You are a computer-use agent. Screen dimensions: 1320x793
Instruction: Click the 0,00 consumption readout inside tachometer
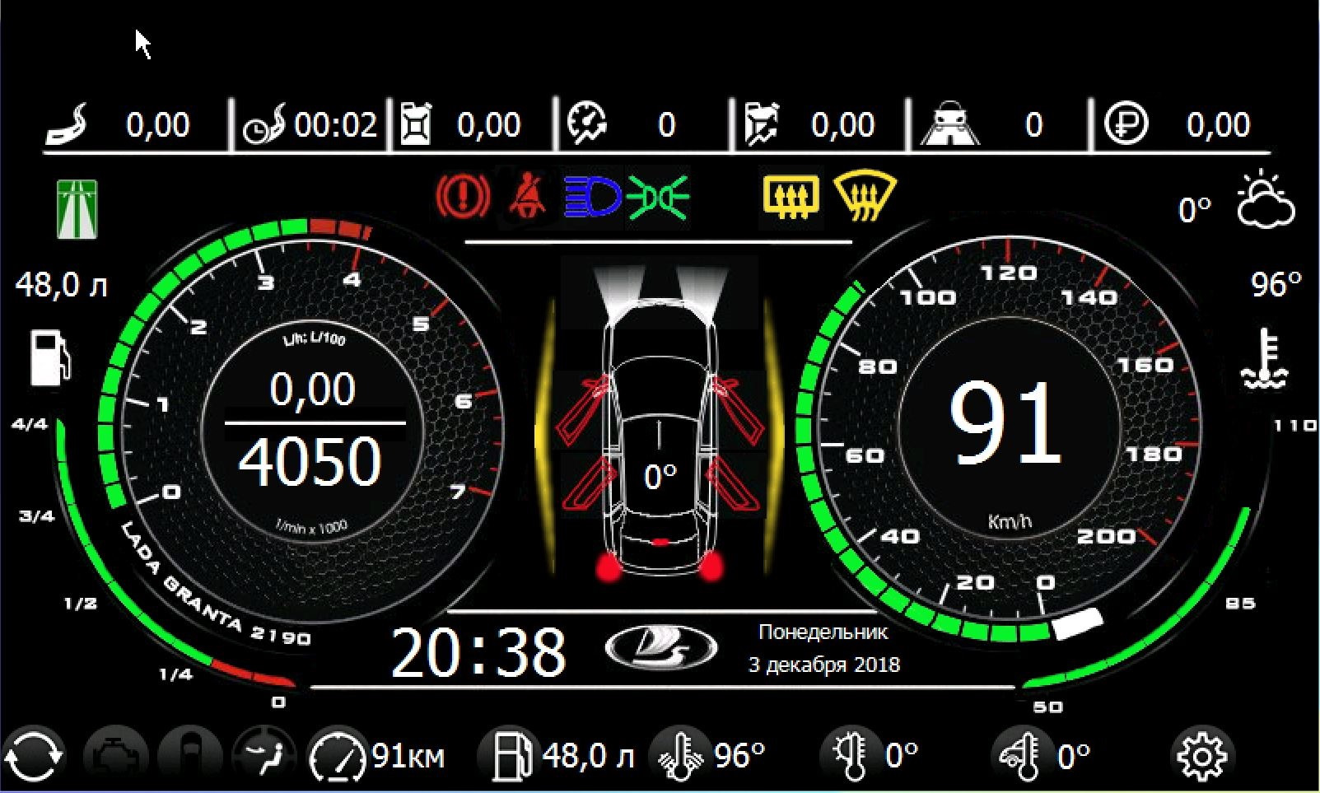(x=312, y=390)
